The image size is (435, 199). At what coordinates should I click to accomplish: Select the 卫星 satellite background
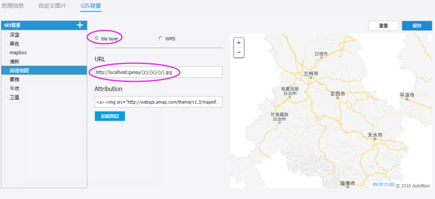[x=15, y=97]
